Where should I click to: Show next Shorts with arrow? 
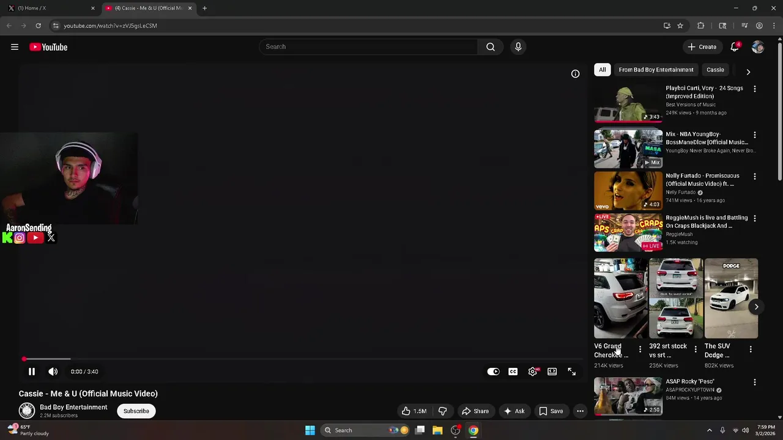(756, 307)
